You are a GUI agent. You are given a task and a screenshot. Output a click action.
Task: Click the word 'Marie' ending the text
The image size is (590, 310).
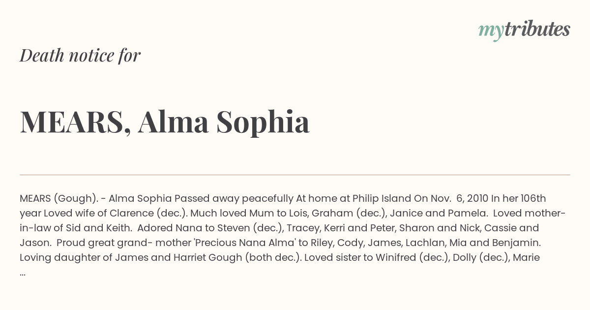click(526, 257)
